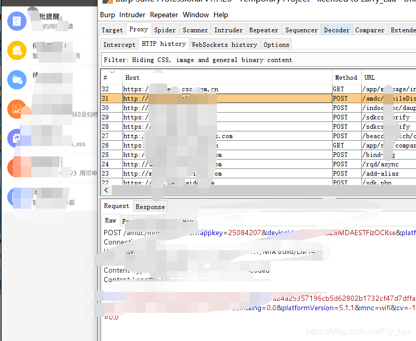Switch to the Decoder tab
The image size is (416, 341).
tap(337, 30)
